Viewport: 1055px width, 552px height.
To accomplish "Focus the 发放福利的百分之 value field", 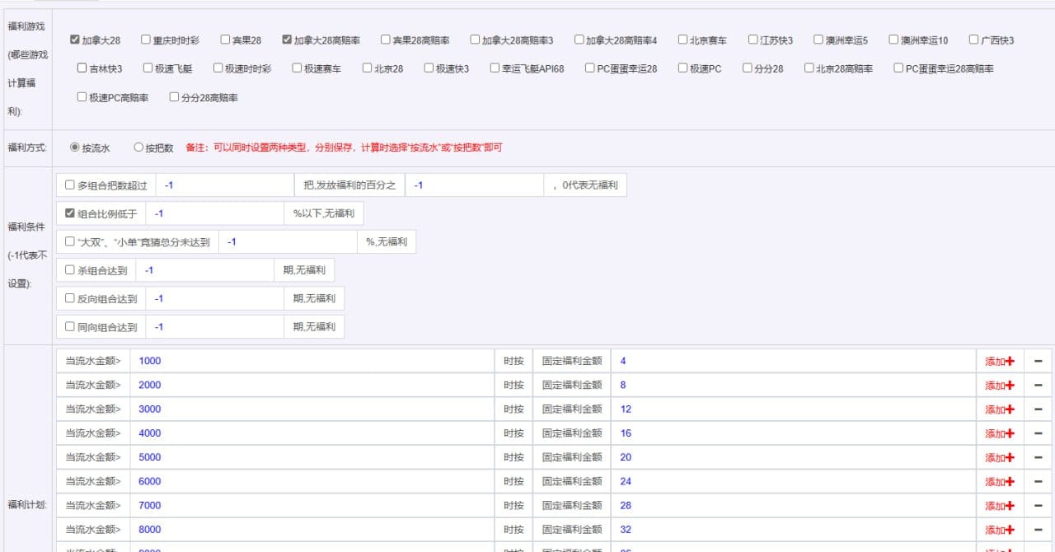I will 475,185.
